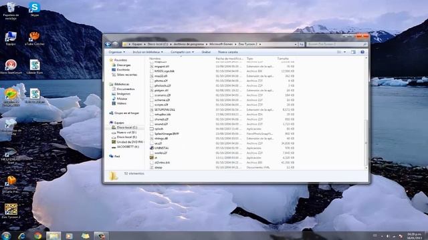Sort by the Fecha de modifica... column header
This screenshot has width=428, height=240.
click(x=229, y=59)
